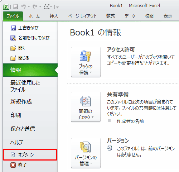This screenshot has height=172, width=179.
Task: Open the 数式 ribbon tab
Action: [111, 16]
